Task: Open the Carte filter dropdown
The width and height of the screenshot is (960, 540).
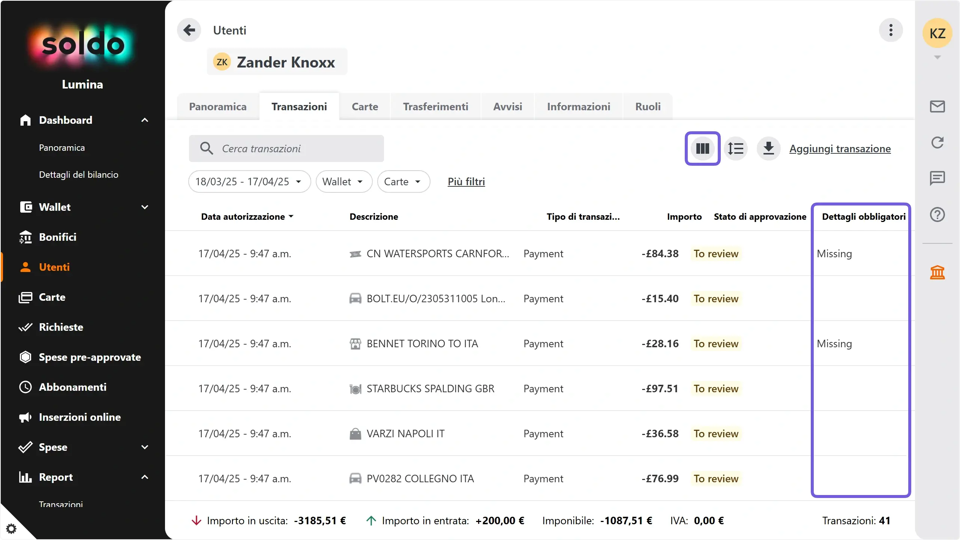Action: [x=403, y=181]
